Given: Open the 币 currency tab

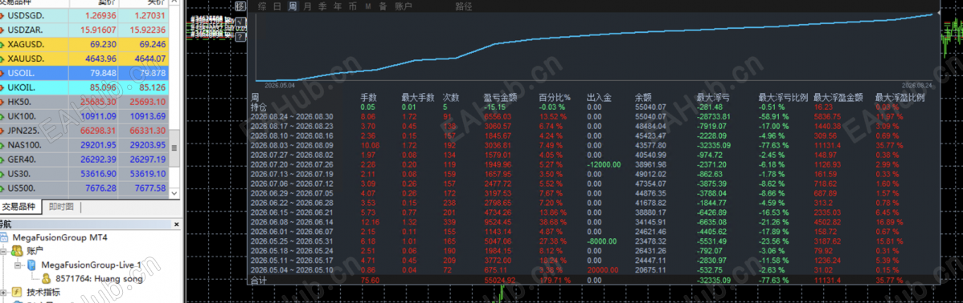Looking at the screenshot, I should (x=353, y=6).
